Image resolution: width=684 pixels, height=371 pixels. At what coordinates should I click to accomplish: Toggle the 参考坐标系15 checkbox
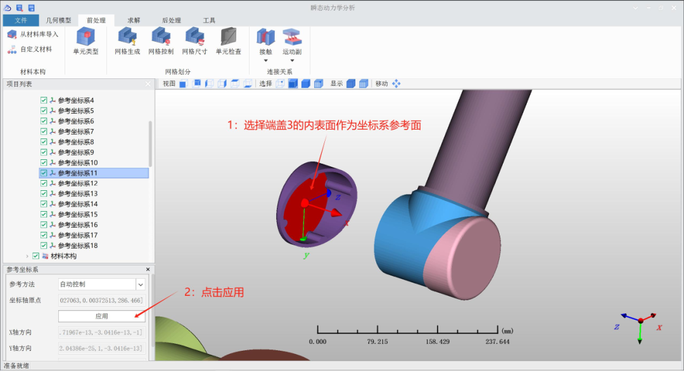click(44, 215)
